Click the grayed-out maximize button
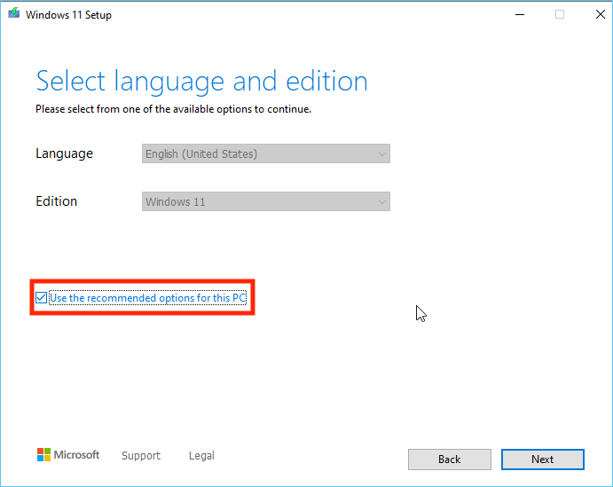Screen dimensions: 613x487 559,14
